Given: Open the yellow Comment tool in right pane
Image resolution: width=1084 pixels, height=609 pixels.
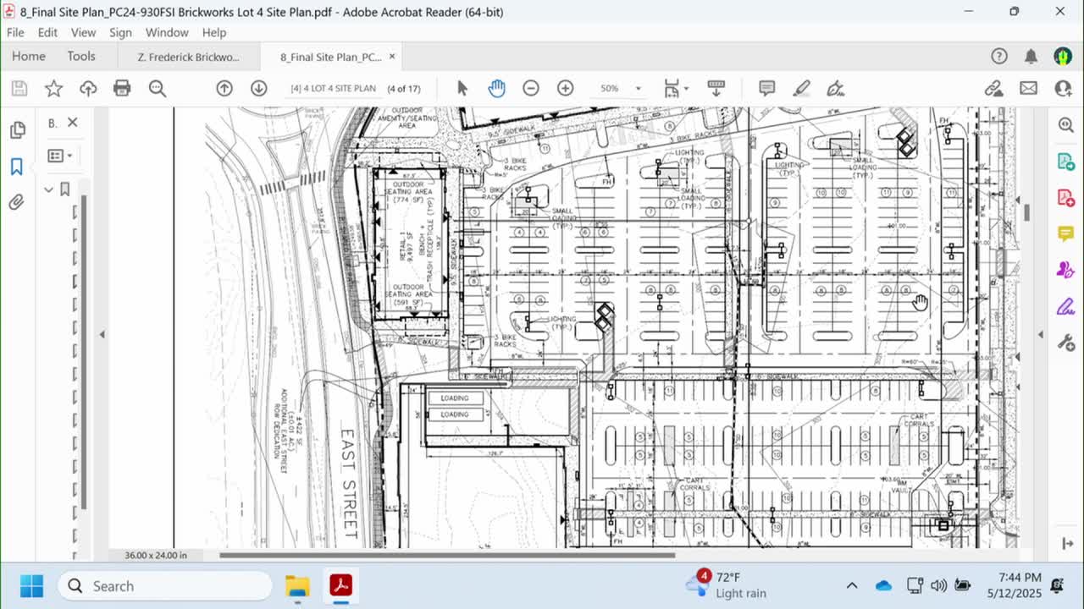Looking at the screenshot, I should 1066,233.
